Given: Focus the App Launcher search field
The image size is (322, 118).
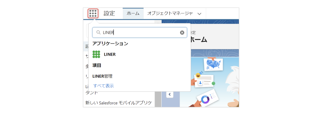Looking at the screenshot, I should [140, 32].
